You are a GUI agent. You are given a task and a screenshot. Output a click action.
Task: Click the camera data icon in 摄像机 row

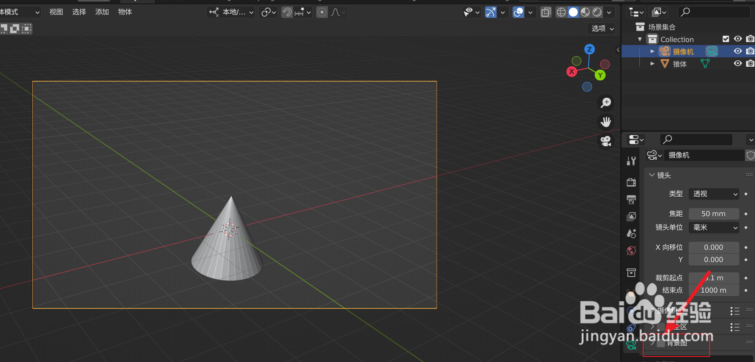coord(712,51)
